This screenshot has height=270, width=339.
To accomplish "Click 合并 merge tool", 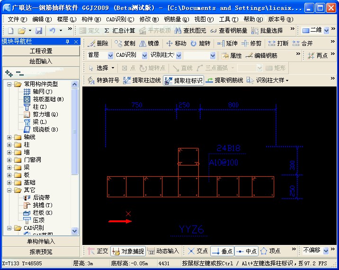I will point(303,44).
